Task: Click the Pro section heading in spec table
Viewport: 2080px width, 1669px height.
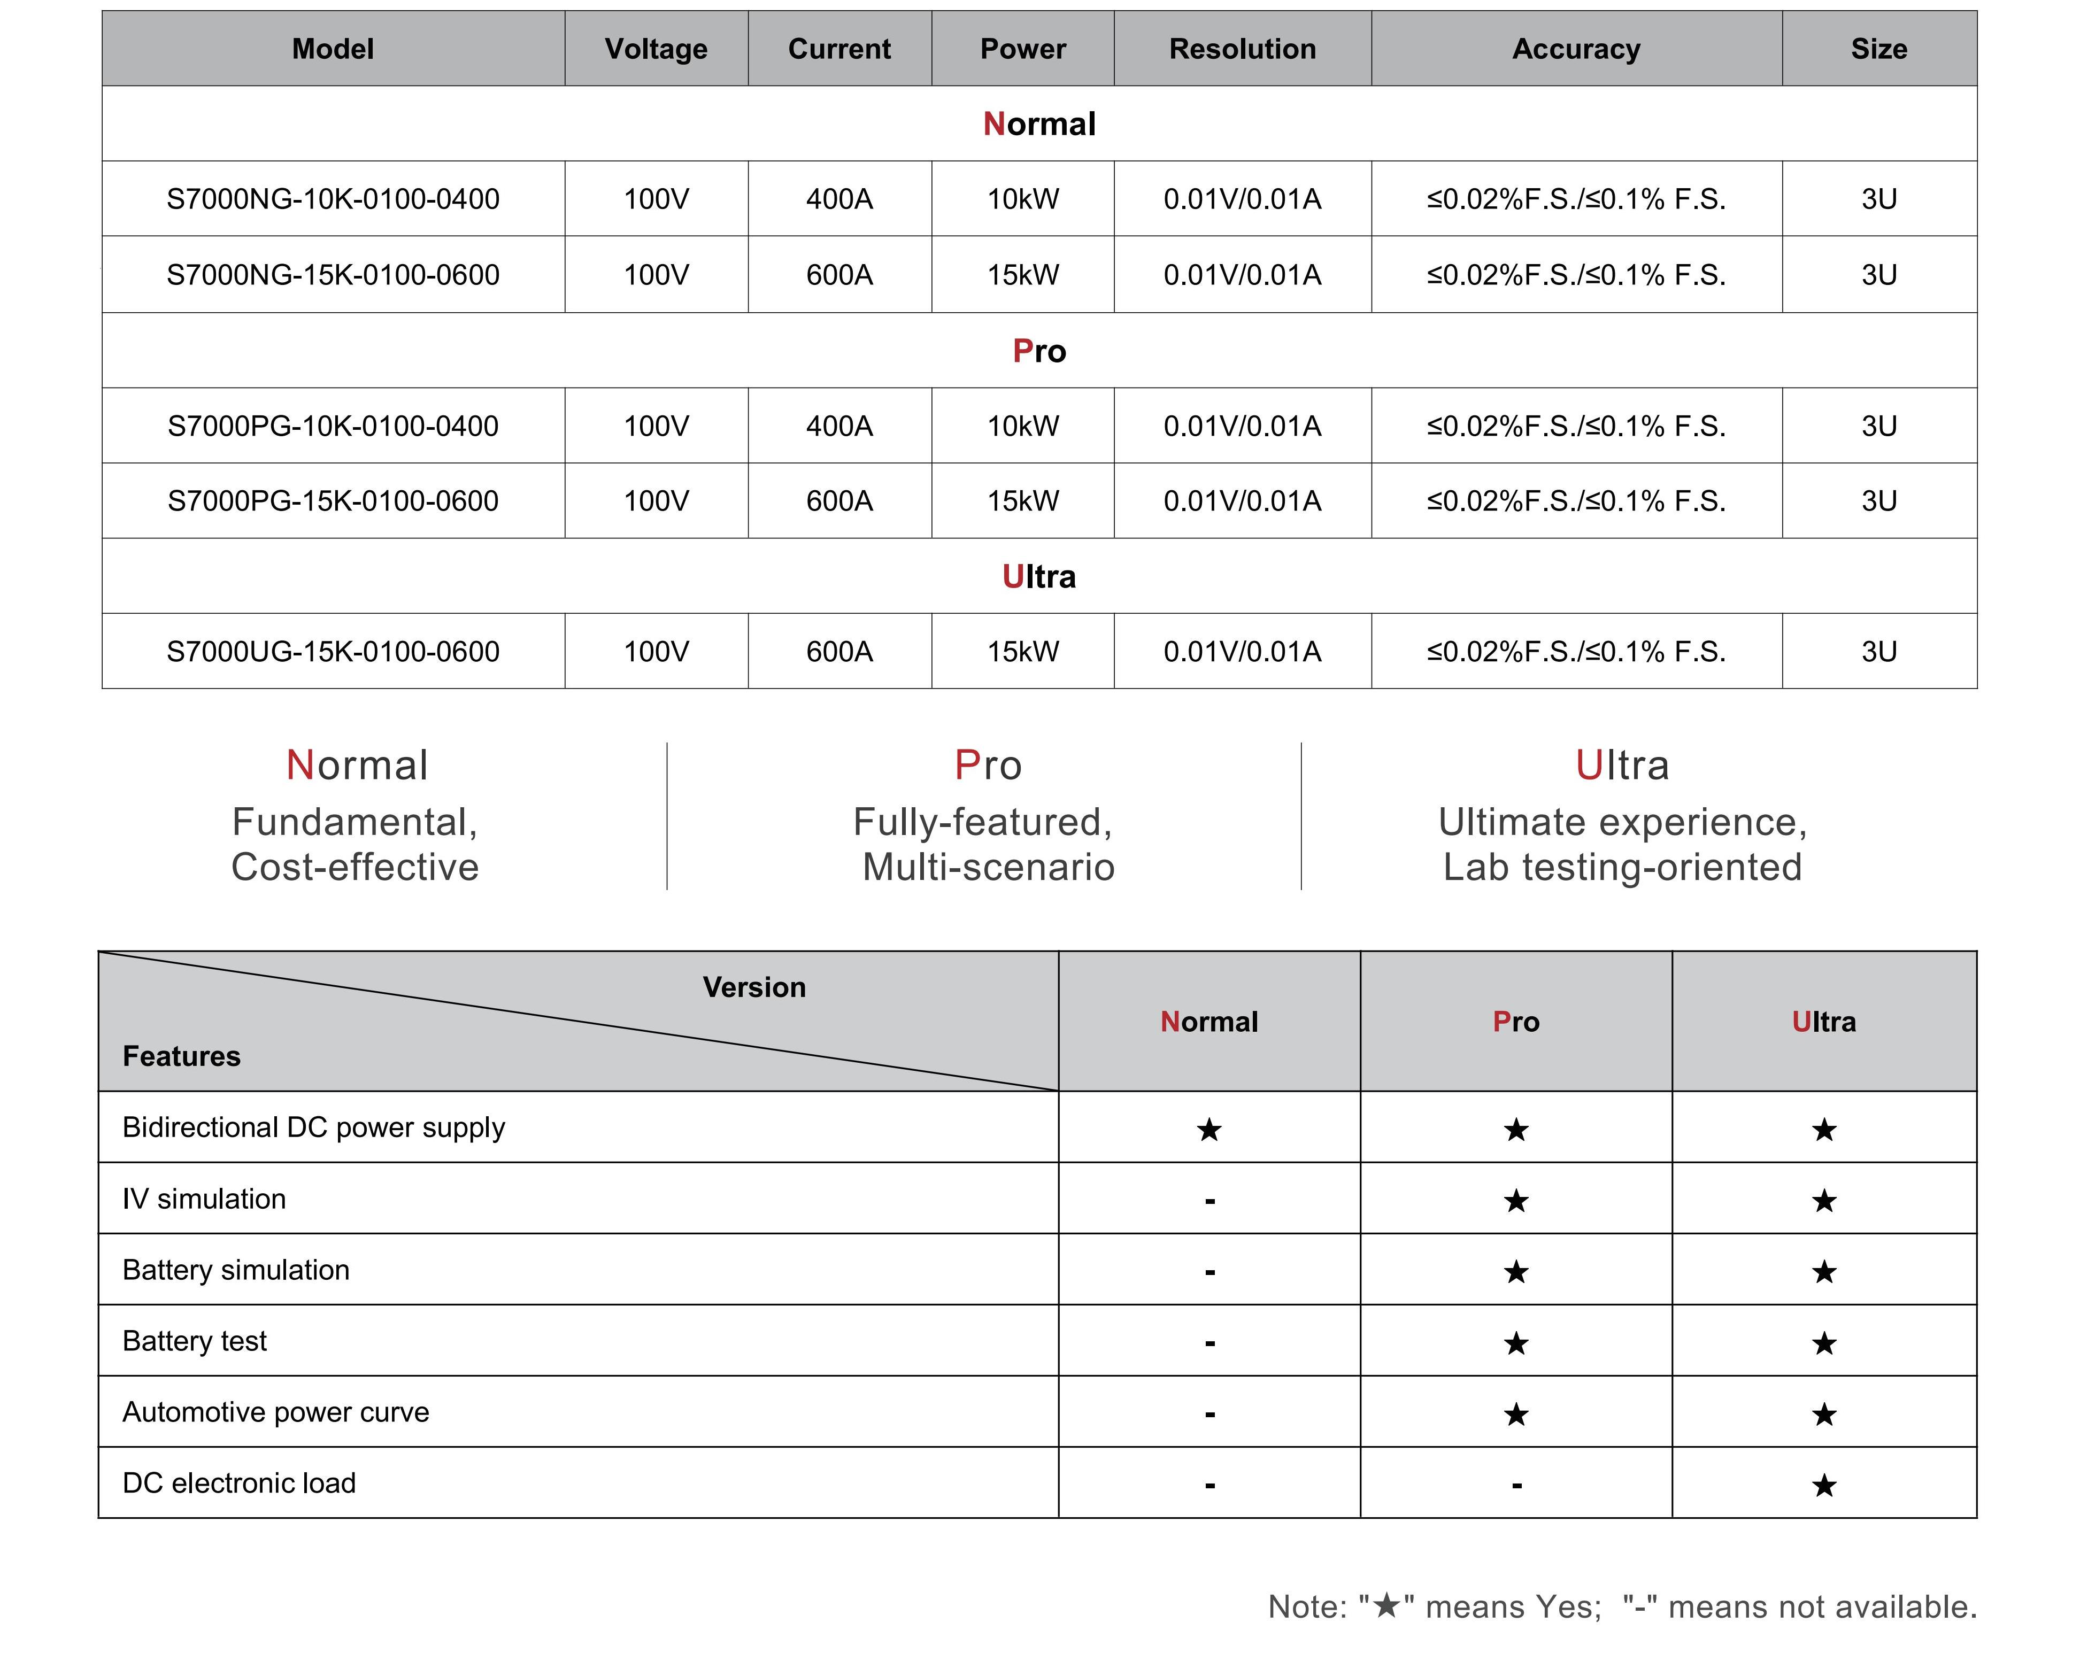Action: 1039,350
